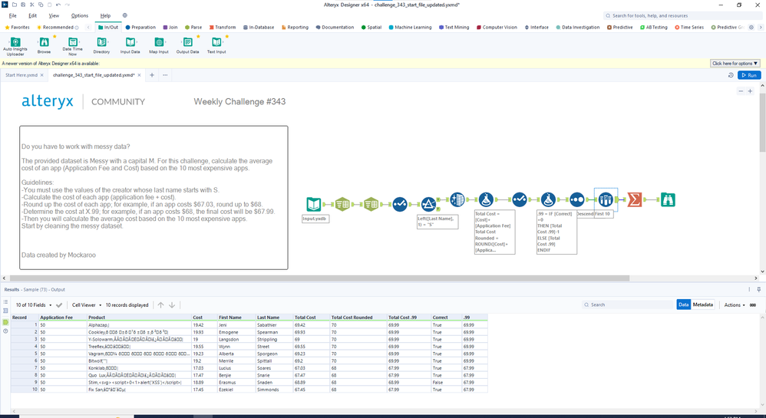Open the Options menu
The height and width of the screenshot is (418, 766).
(x=80, y=15)
